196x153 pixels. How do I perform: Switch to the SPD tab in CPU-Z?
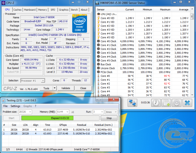[x=53, y=10]
